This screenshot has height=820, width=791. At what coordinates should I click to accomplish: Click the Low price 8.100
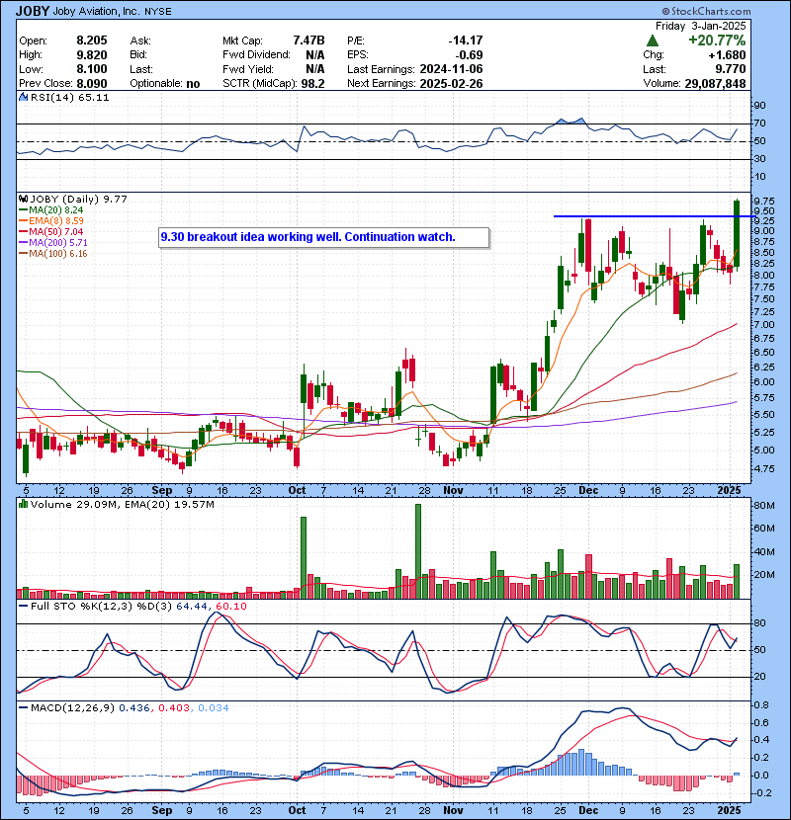coord(92,69)
